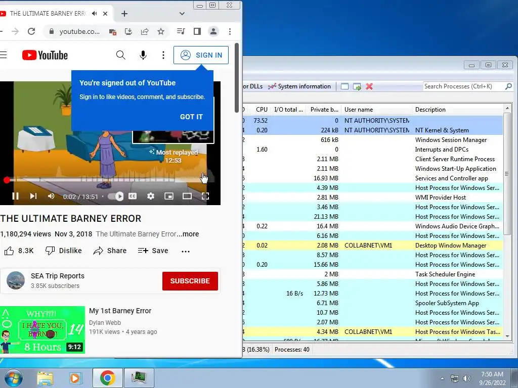Activate voice search microphone on YouTube
The image size is (518, 388).
(x=143, y=55)
